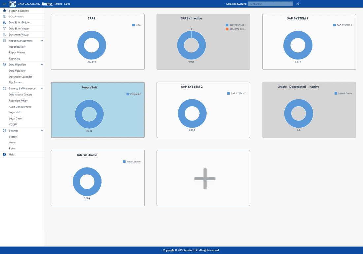Go to Legal Hold page
This screenshot has height=254, width=363.
[x=15, y=112]
